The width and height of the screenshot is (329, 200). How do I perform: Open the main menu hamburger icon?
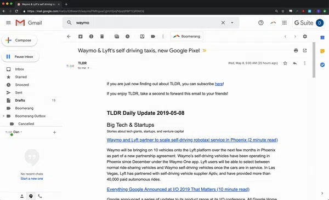point(8,22)
